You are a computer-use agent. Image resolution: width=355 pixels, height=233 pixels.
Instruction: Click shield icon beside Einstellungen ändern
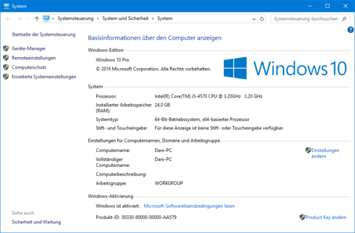pos(308,150)
